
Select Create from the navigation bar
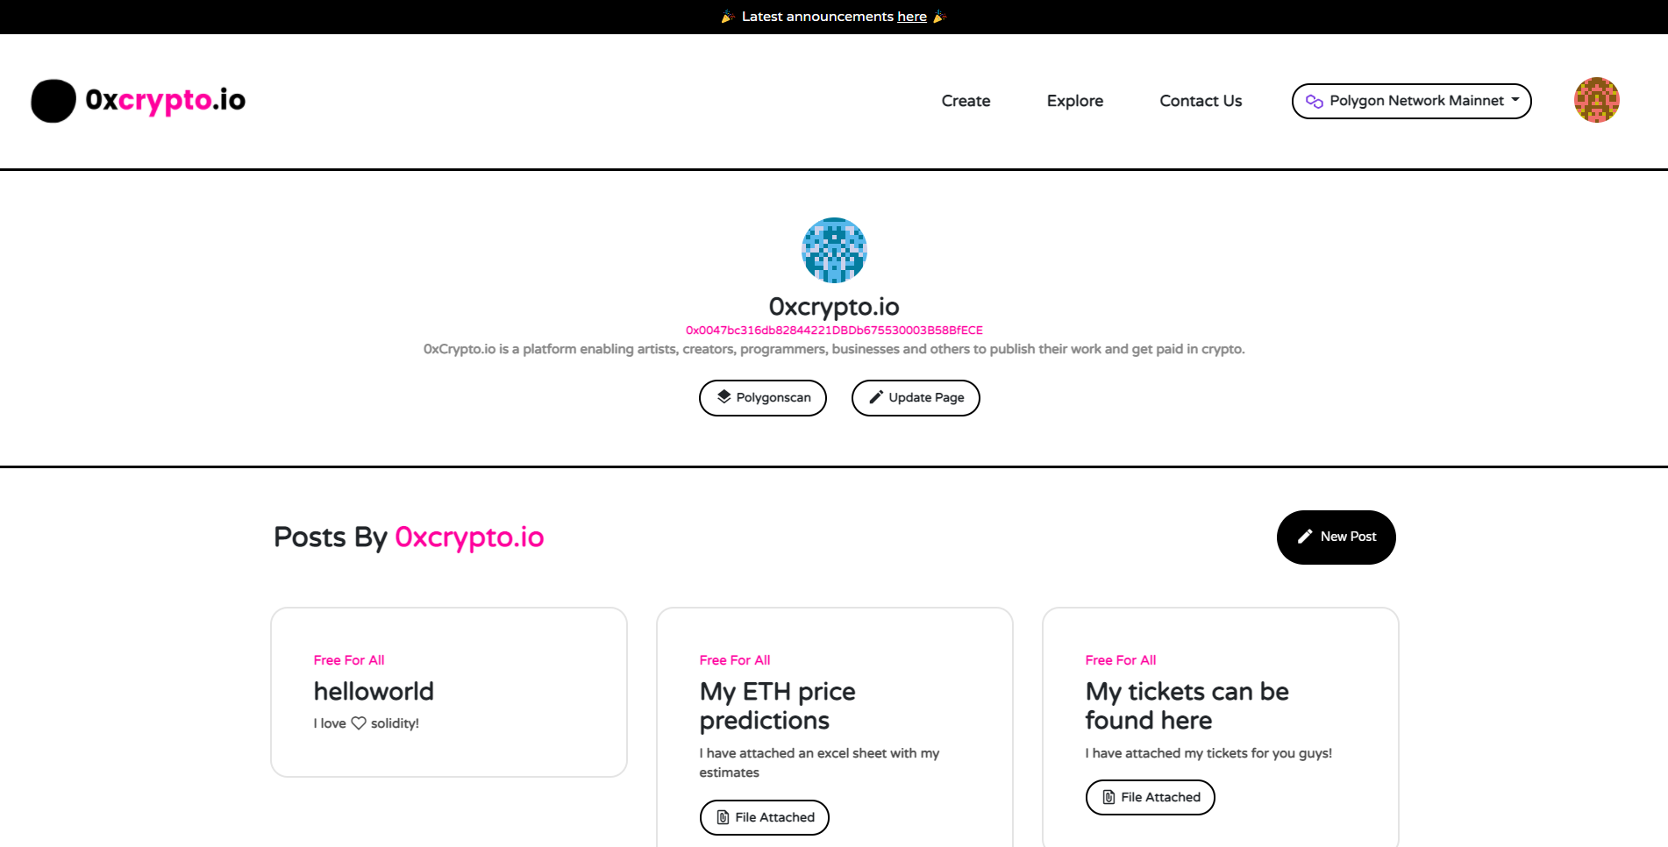(966, 100)
